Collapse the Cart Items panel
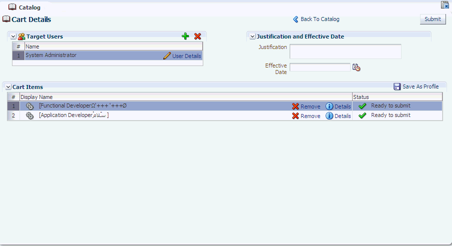The image size is (452, 246). pyautogui.click(x=8, y=87)
